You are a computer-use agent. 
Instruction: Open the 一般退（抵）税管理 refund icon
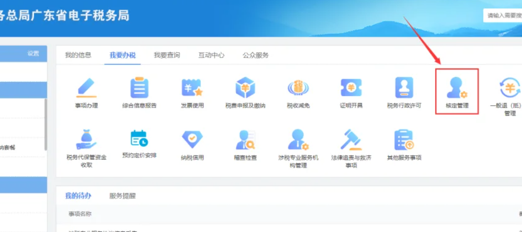click(x=510, y=88)
